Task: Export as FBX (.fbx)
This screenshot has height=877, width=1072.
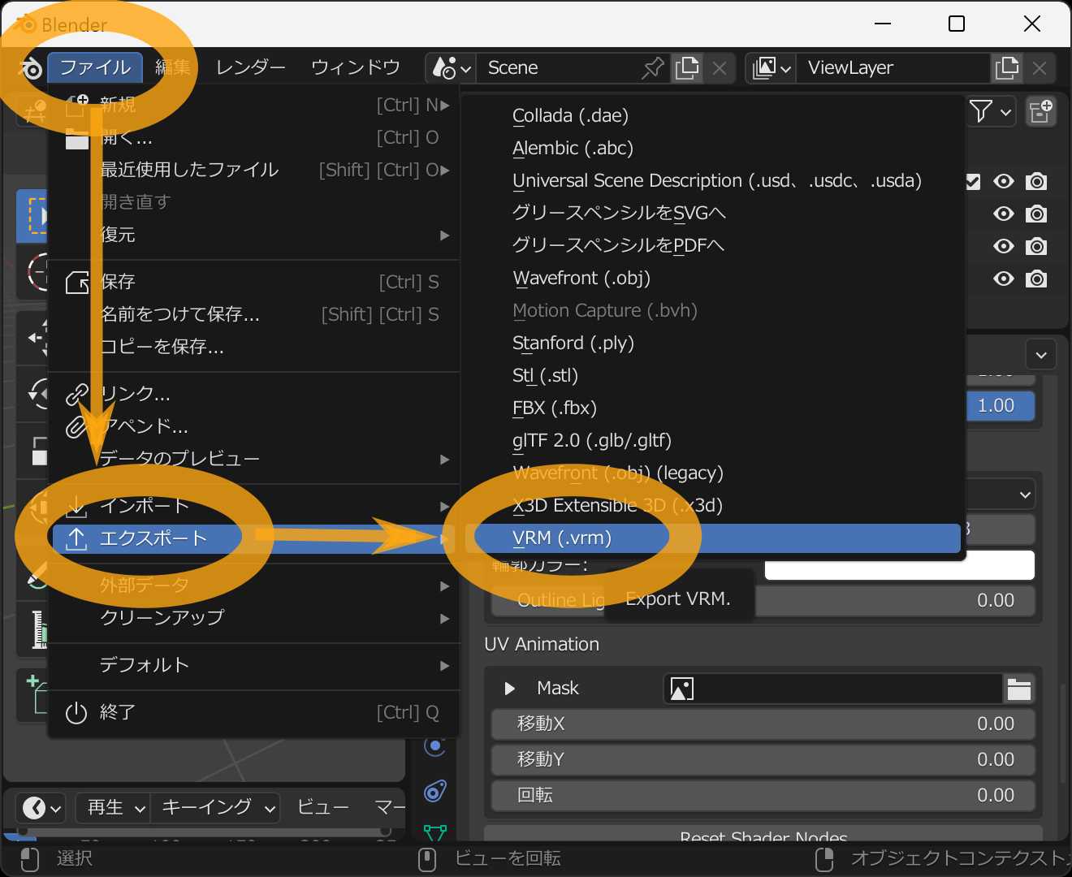Action: [713, 408]
